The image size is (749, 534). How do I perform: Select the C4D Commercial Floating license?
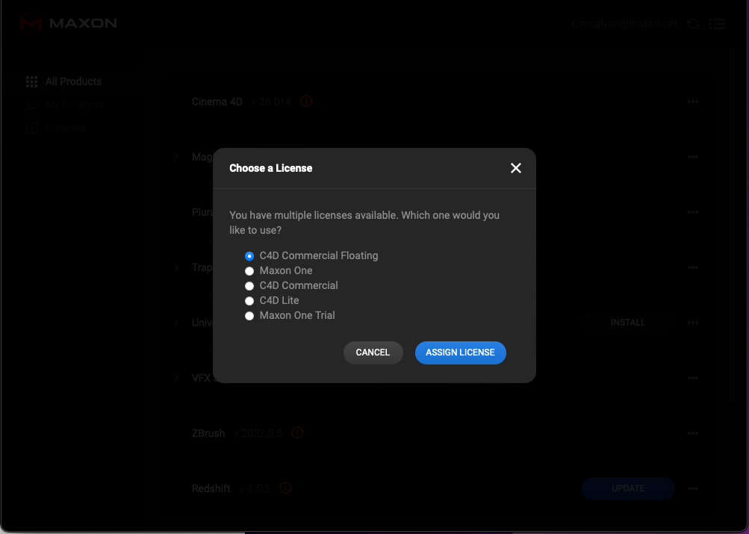tap(249, 255)
